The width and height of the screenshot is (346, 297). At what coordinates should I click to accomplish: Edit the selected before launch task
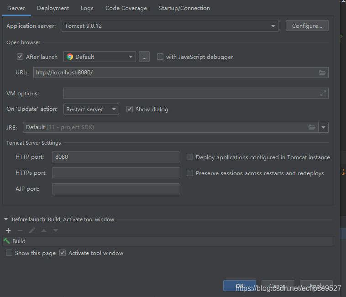click(32, 230)
